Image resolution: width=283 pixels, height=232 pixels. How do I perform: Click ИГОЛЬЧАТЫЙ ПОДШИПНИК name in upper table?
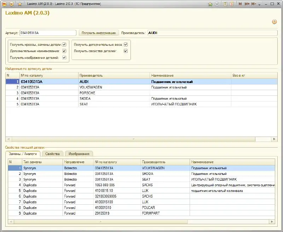pyautogui.click(x=174, y=104)
